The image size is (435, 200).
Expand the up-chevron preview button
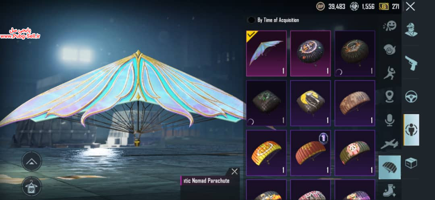[x=31, y=161]
